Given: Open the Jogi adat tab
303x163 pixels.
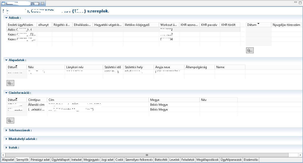Looking at the screenshot, I should [107, 160].
